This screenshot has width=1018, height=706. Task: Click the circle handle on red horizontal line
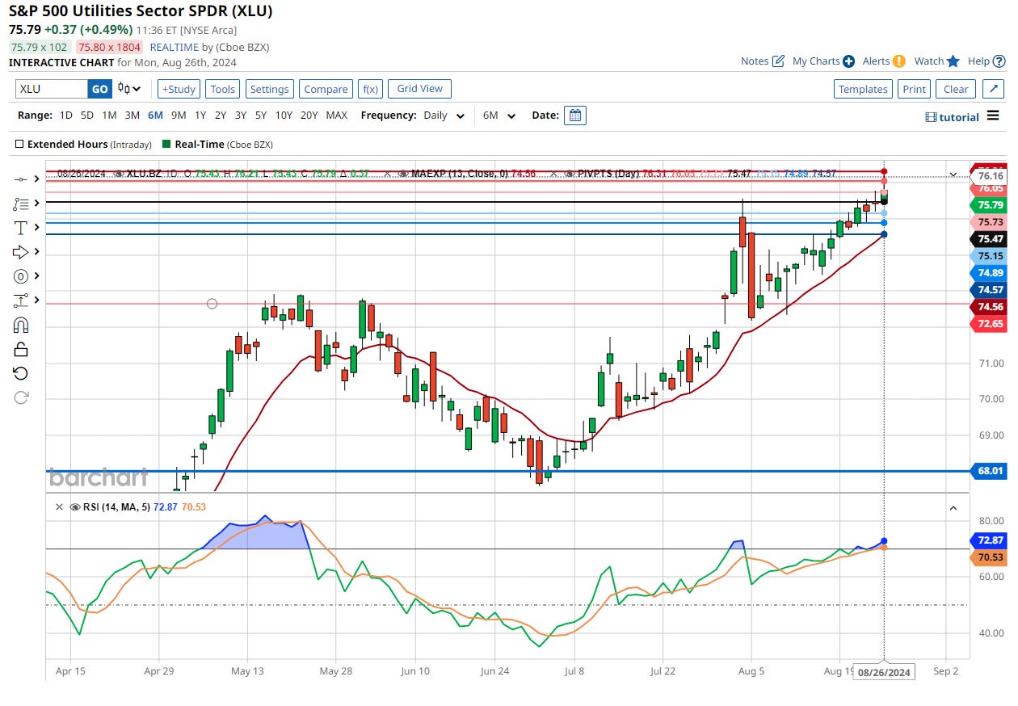point(212,304)
